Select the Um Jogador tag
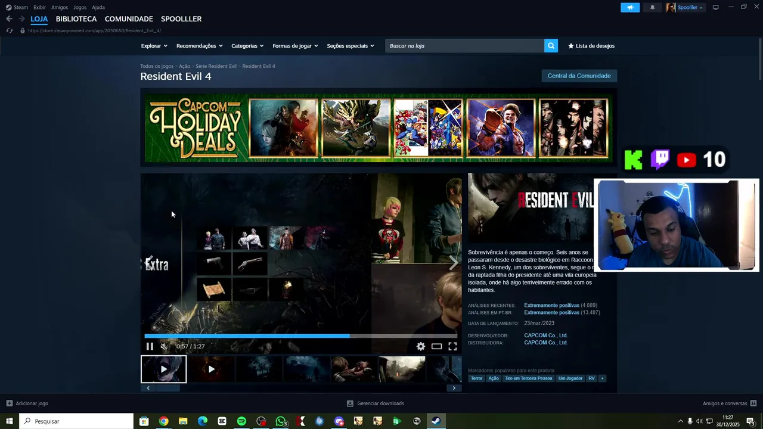 coord(570,378)
